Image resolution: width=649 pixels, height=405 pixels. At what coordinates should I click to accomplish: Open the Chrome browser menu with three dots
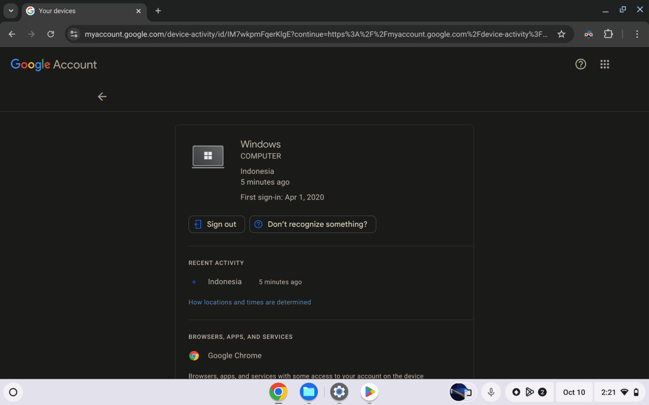tap(637, 34)
